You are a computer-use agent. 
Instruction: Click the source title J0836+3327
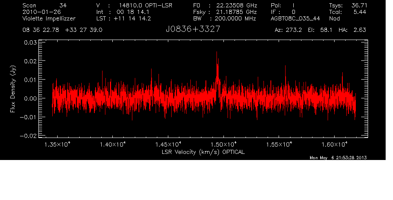pos(193,29)
